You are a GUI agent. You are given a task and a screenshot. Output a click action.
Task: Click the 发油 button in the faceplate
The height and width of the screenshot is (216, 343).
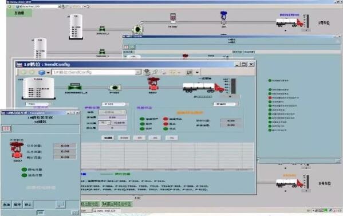6,205
